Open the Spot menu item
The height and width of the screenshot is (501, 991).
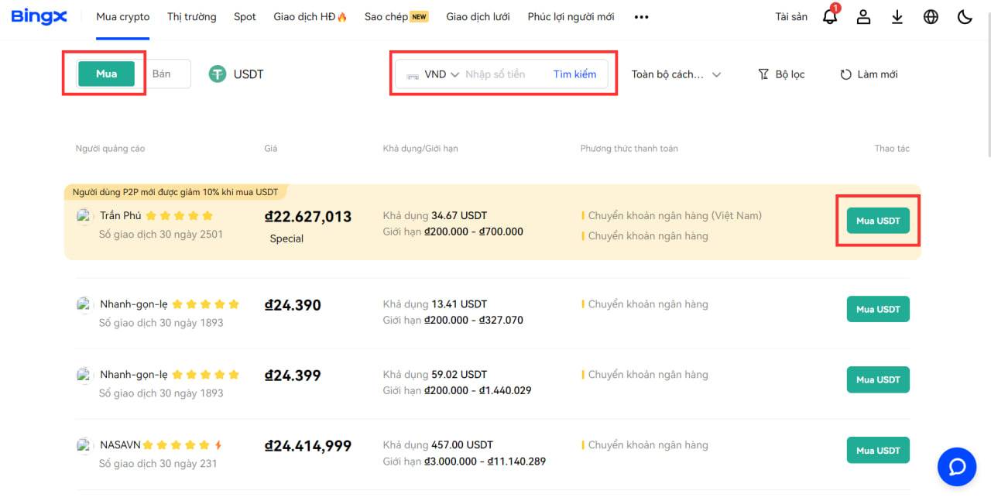(245, 17)
